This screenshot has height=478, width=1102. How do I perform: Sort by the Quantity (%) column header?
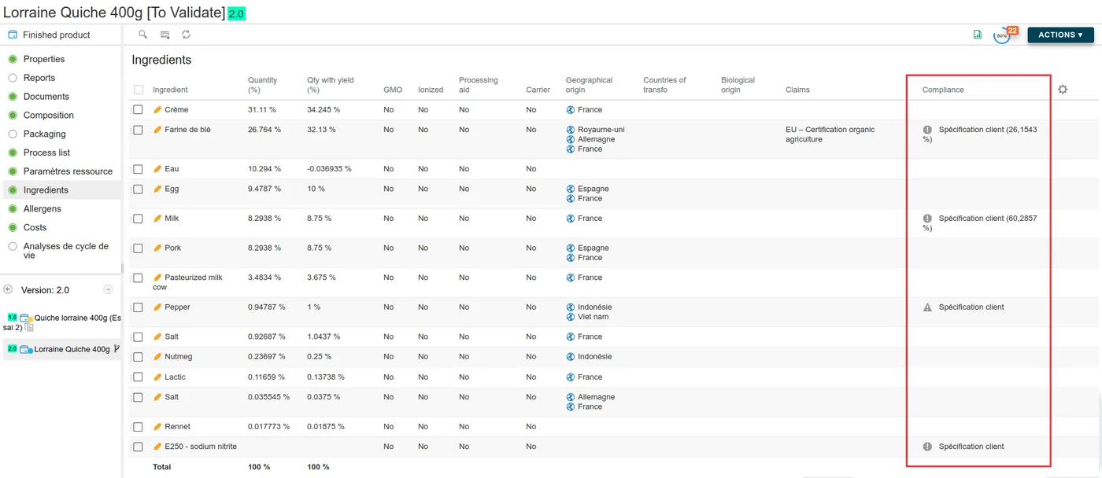(x=263, y=85)
